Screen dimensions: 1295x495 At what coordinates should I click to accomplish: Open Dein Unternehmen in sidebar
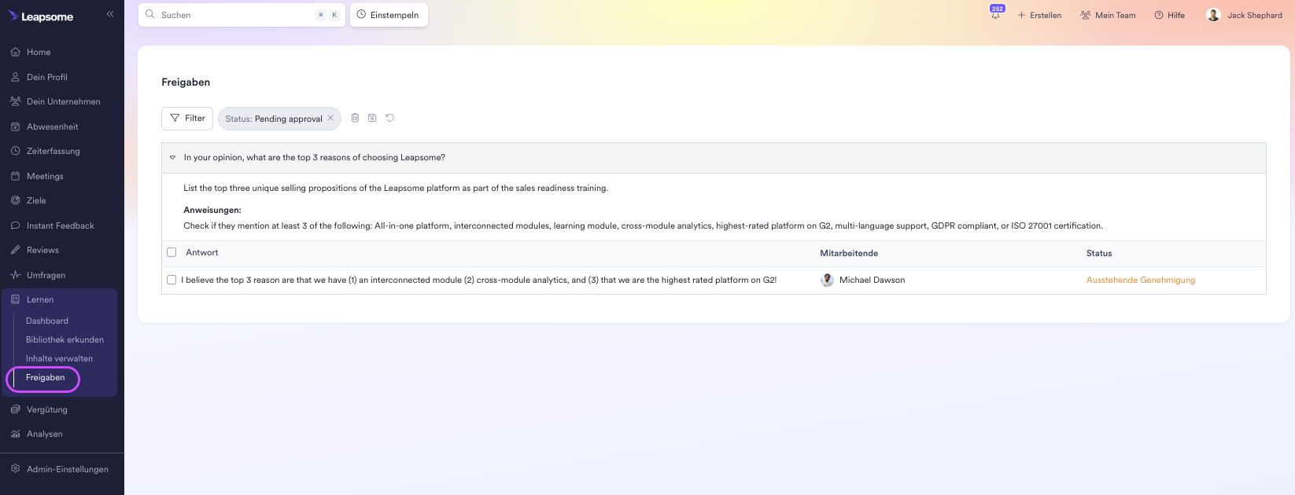(x=62, y=101)
